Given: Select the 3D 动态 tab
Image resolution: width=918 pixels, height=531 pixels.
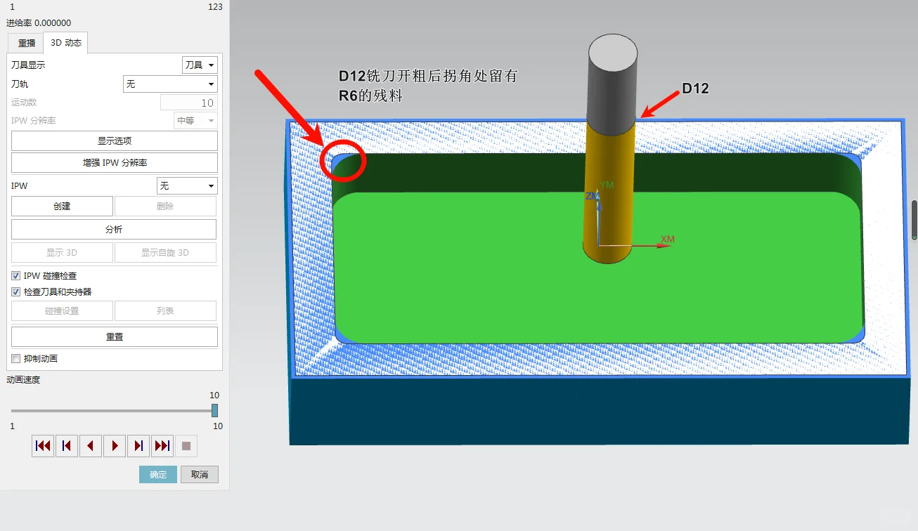Looking at the screenshot, I should pyautogui.click(x=65, y=43).
